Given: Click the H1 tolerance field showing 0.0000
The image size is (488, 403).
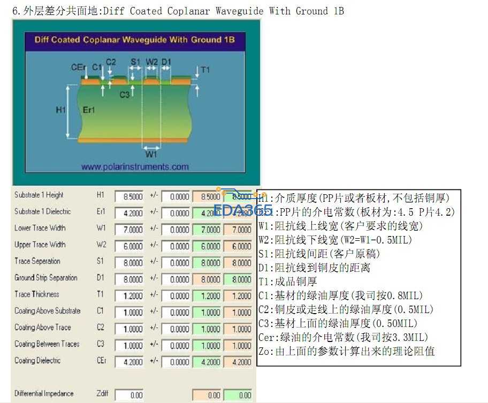Looking at the screenshot, I should [x=176, y=196].
